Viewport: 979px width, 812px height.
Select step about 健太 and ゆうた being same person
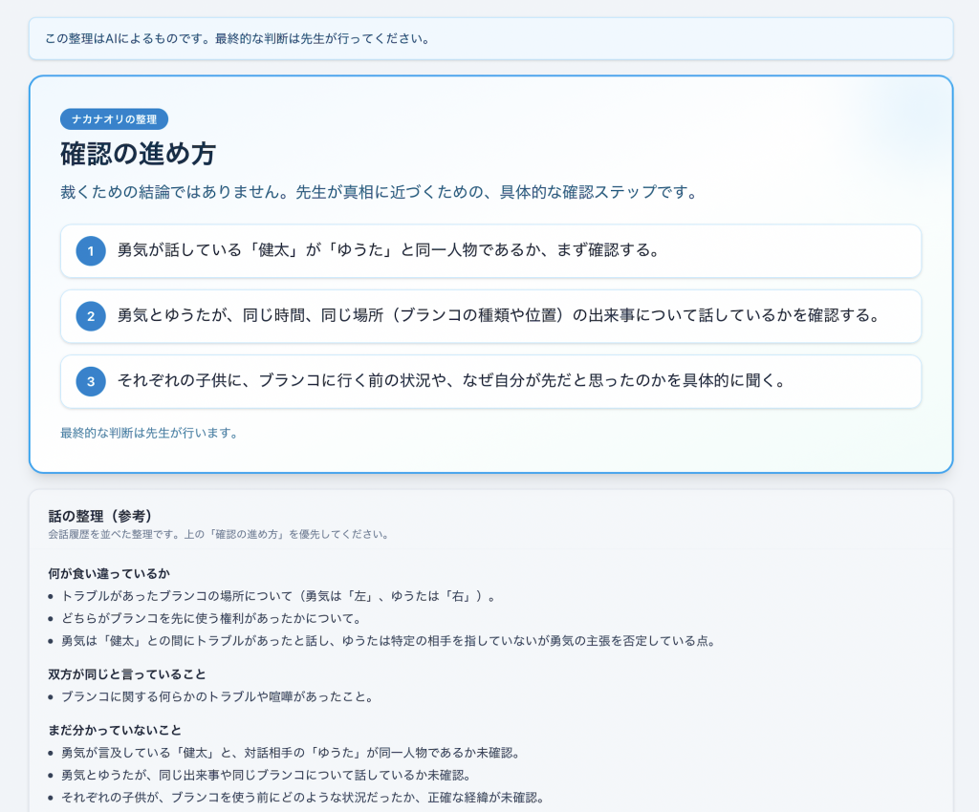click(490, 250)
